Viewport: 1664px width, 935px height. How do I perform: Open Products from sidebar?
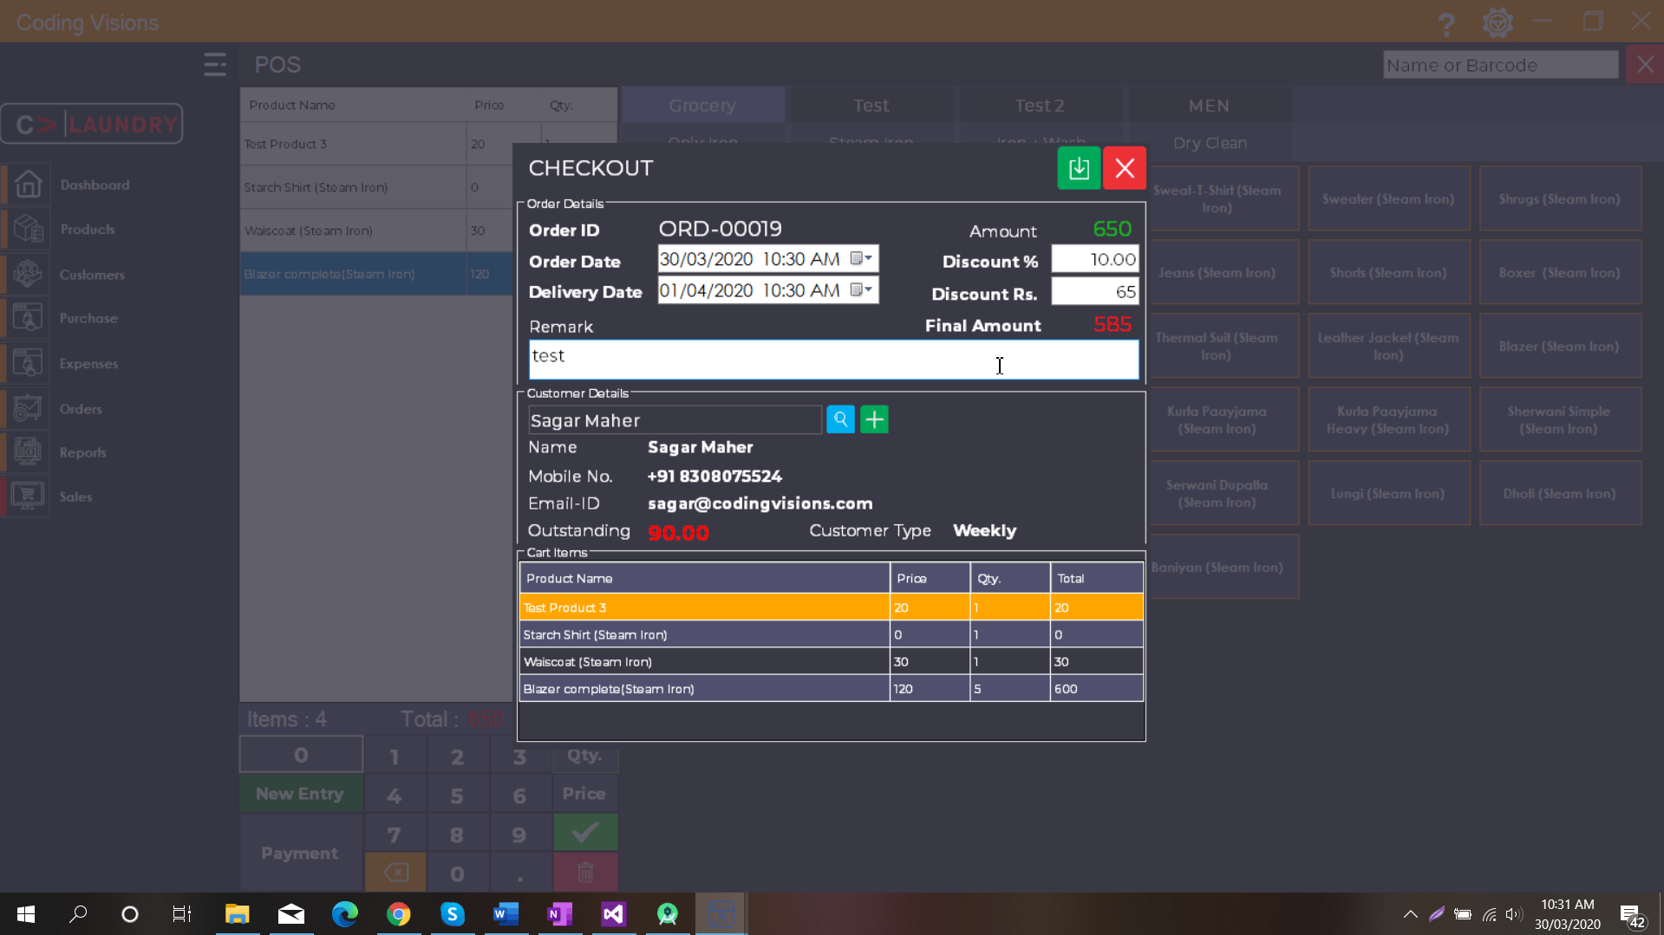pos(87,229)
